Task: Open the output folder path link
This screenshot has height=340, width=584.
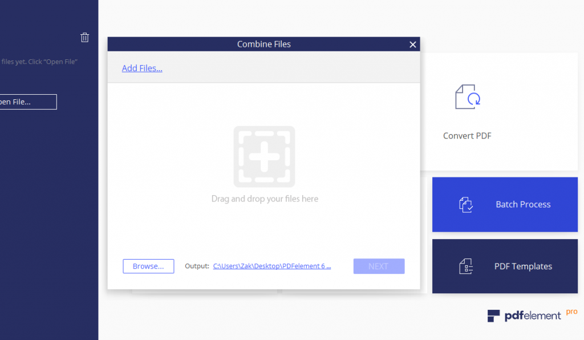Action: [x=271, y=266]
